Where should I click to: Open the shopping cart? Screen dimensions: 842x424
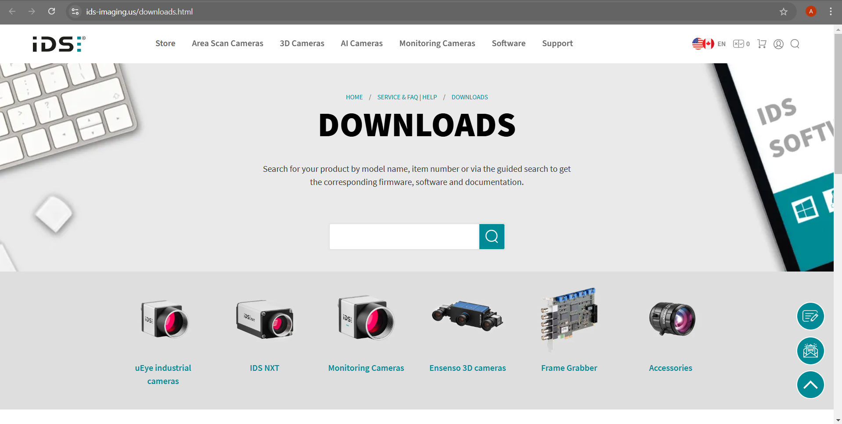pyautogui.click(x=762, y=44)
